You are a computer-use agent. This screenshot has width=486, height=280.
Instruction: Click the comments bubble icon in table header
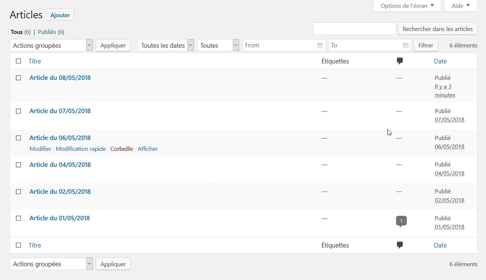(400, 61)
